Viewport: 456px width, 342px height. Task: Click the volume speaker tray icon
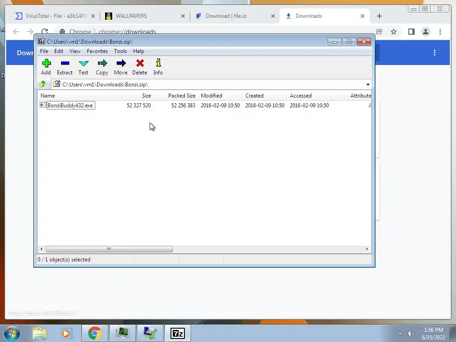tap(411, 334)
